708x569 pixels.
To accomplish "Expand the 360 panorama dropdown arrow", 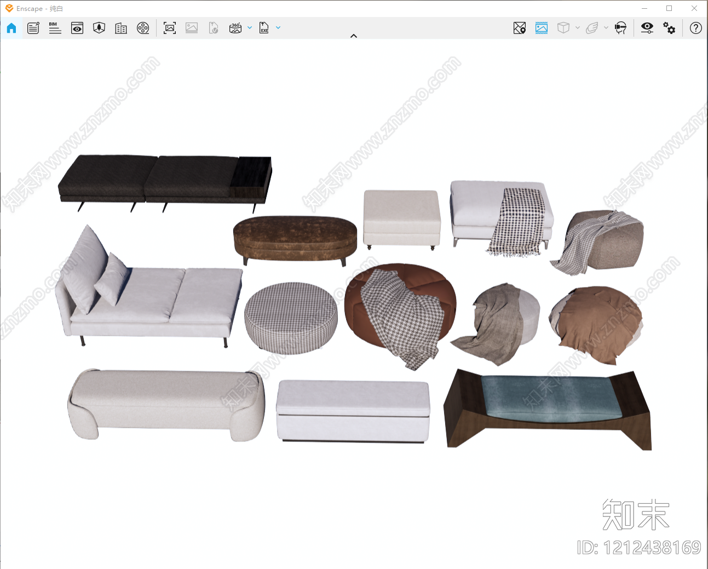I will pyautogui.click(x=250, y=27).
